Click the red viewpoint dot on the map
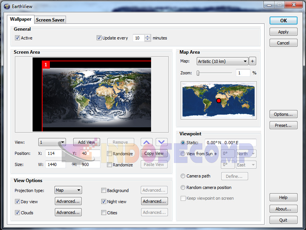 (219, 101)
